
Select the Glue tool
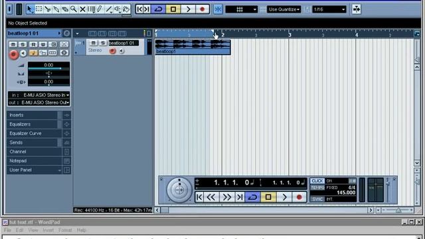click(56, 9)
